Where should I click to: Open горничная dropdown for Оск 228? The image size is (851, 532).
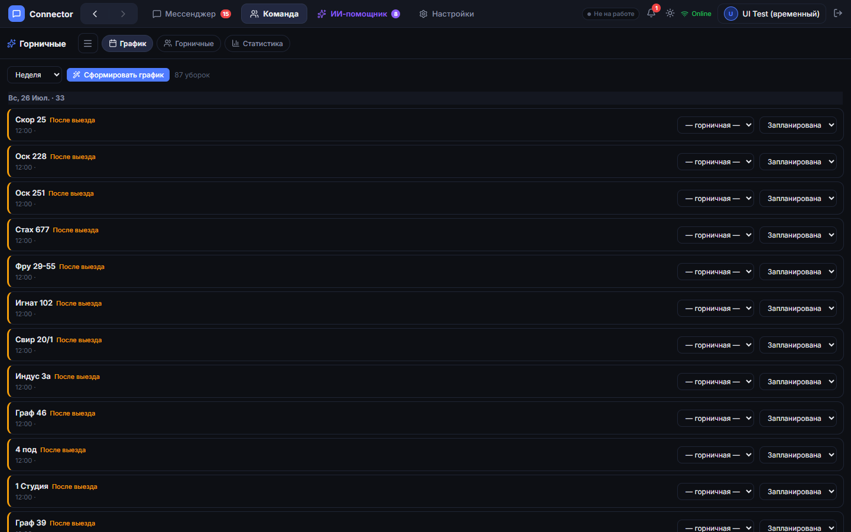click(x=716, y=161)
